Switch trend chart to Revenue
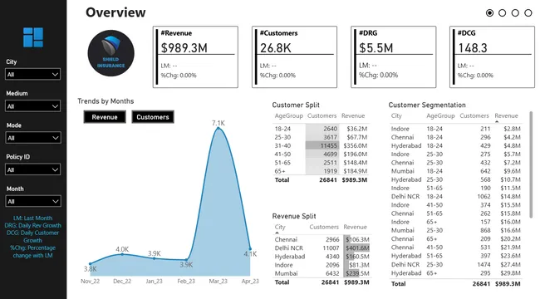 105,117
